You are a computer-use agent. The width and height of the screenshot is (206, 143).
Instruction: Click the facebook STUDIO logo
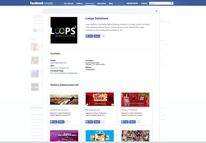(x=41, y=3)
